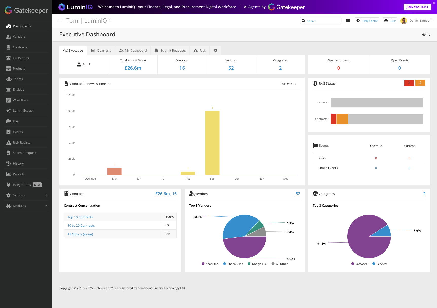Open the mail envelope icon in header
Screen dimensions: 437x308
(x=348, y=21)
